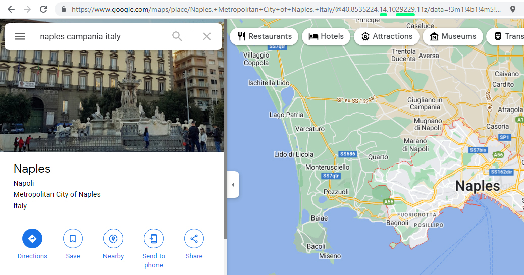Screen dimensions: 524x275
Task: Click the Fuorigrotta map label
Action: click(417, 215)
